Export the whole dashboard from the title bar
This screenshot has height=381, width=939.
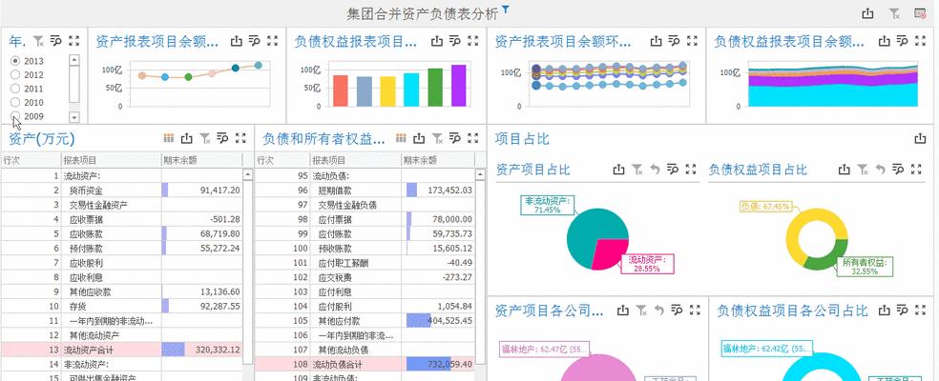867,13
